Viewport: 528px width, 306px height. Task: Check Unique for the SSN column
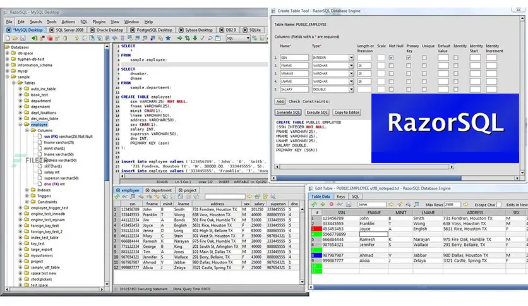pyautogui.click(x=424, y=58)
